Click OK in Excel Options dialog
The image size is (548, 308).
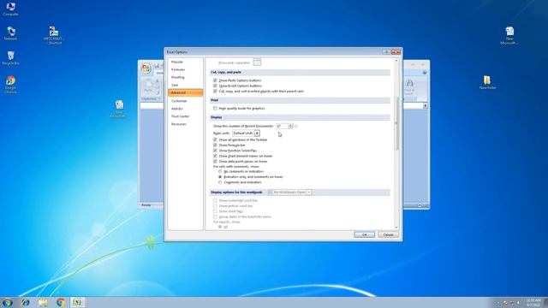pyautogui.click(x=364, y=234)
